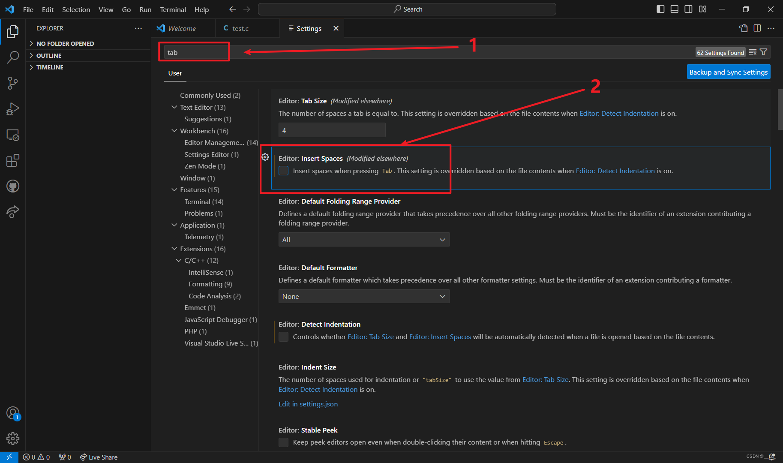Switch to the Welcome tab
Image resolution: width=783 pixels, height=463 pixels.
[182, 28]
